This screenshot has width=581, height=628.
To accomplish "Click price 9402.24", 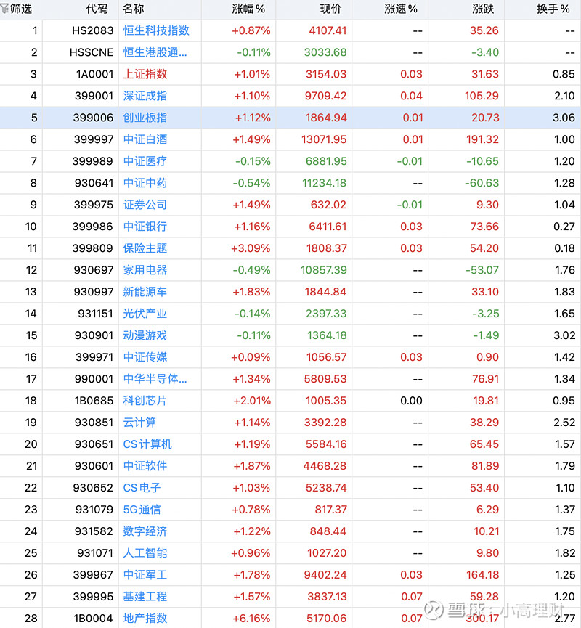I will (325, 574).
